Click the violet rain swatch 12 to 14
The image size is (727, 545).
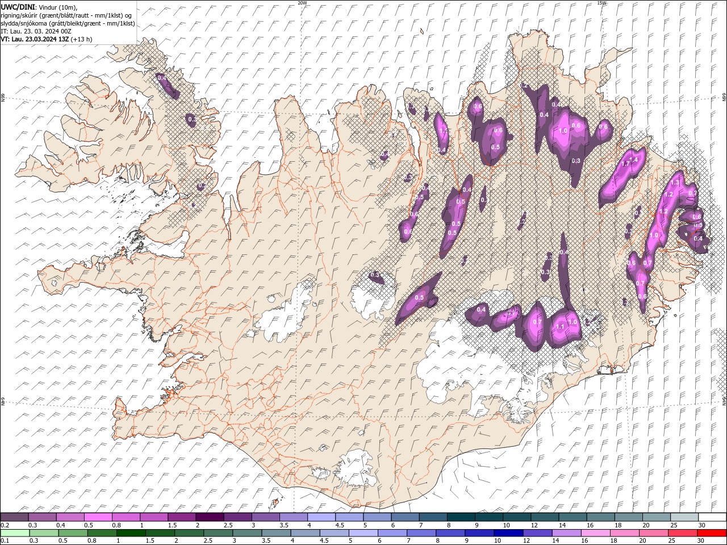(x=538, y=533)
